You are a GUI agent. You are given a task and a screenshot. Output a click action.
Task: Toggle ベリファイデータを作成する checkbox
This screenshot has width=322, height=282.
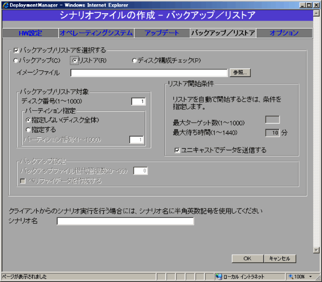tap(23, 181)
